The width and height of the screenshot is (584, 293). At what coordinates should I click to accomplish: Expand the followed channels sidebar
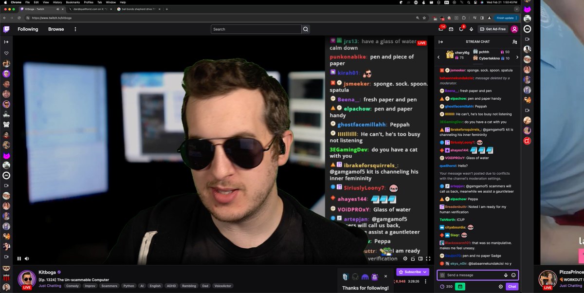(x=6, y=42)
